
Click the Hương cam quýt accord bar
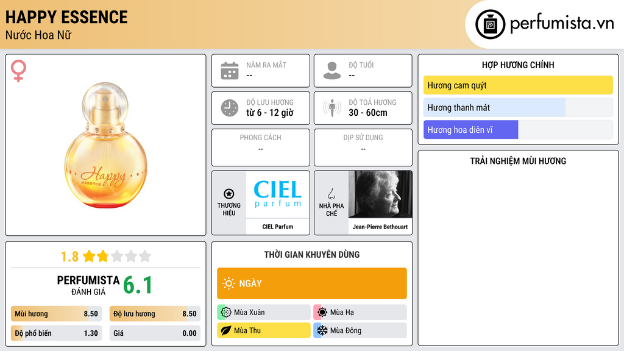518,85
